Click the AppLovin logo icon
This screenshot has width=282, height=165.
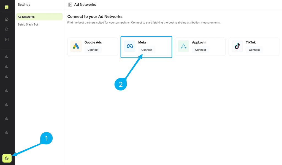(183, 46)
